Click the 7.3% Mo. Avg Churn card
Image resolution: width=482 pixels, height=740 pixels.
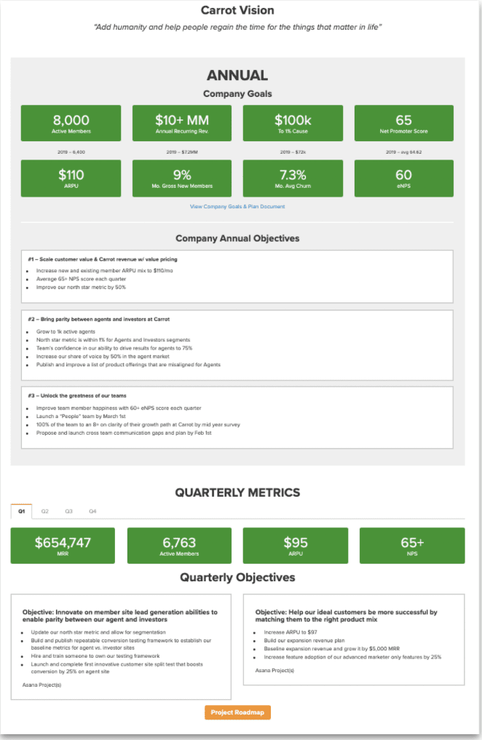[293, 178]
